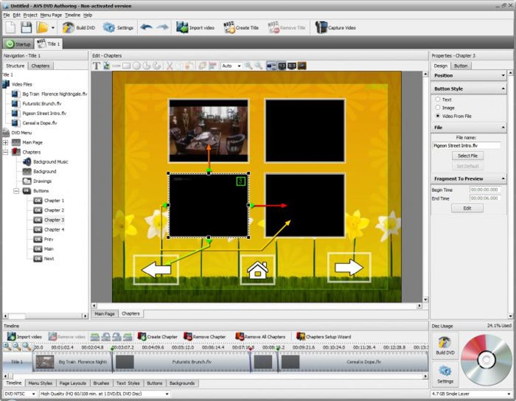
Task: Select Background Music in the tree
Action: click(x=46, y=162)
